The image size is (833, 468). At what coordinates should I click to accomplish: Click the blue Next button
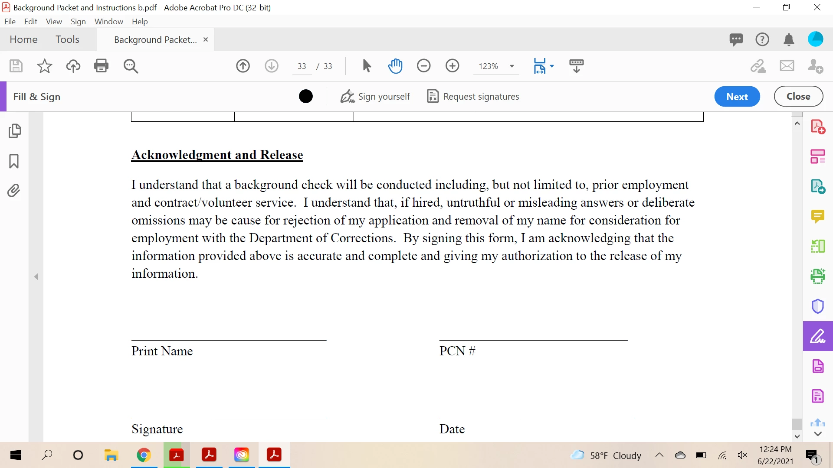737,96
